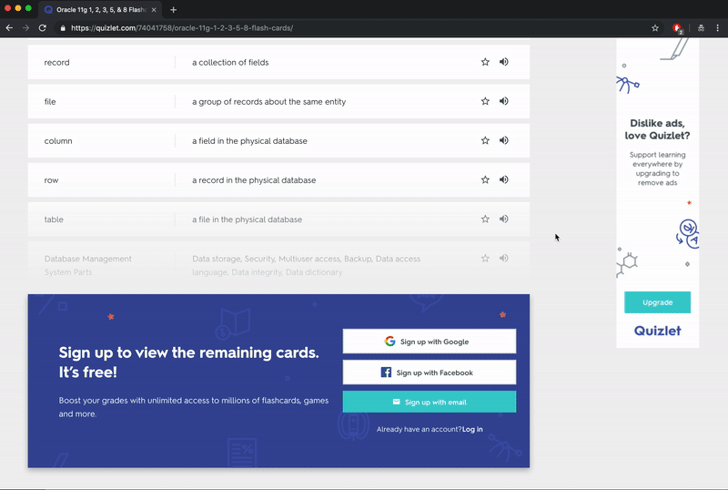This screenshot has width=728, height=490.
Task: Play audio for the 'table' card
Action: pyautogui.click(x=504, y=219)
